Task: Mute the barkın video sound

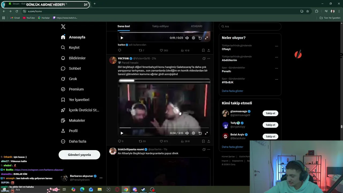Action: pos(187,38)
